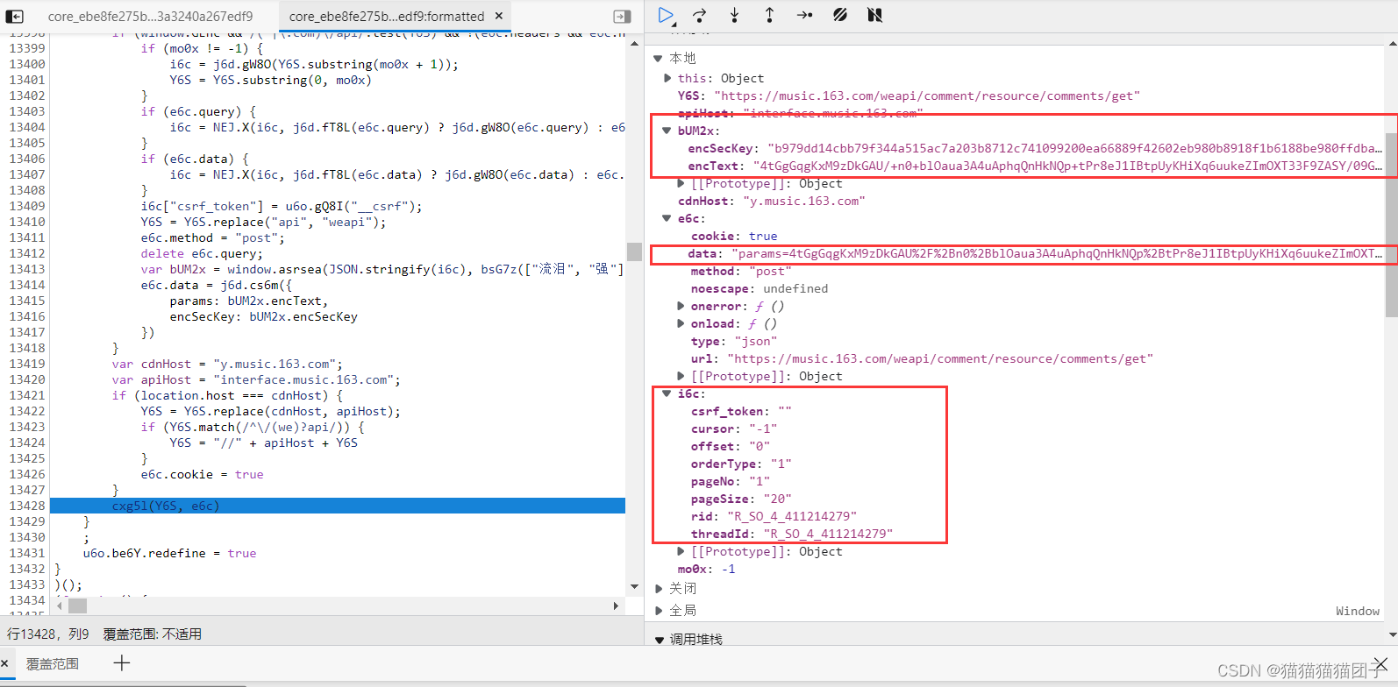This screenshot has height=687, width=1398.
Task: Click code editor vertical scrollbar thumb
Action: tap(634, 251)
